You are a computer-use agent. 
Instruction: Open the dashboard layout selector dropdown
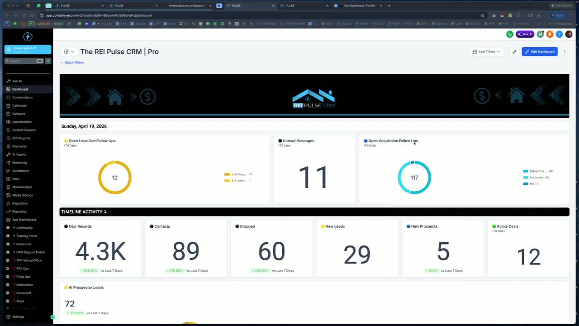[69, 52]
